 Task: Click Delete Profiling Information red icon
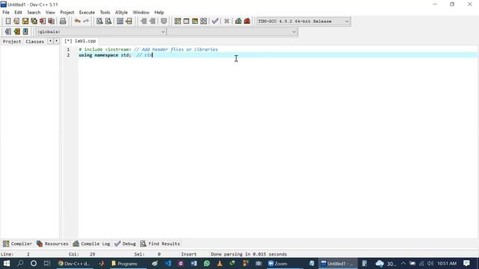tap(247, 21)
